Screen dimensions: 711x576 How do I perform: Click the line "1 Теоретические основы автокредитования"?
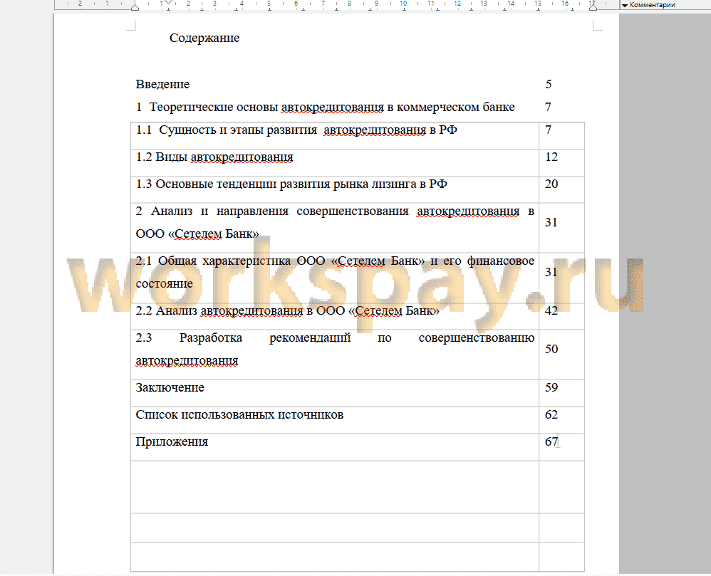325,107
